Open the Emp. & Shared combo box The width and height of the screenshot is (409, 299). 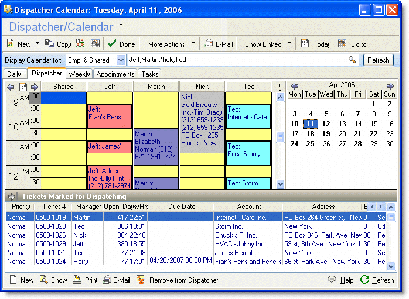click(x=121, y=60)
